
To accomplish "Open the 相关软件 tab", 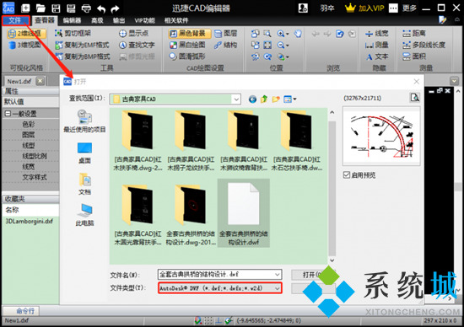I will click(176, 20).
